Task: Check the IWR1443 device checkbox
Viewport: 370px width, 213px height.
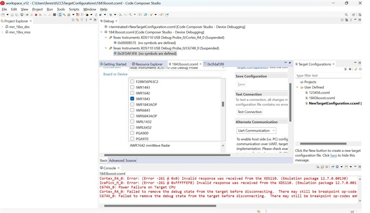Action: [x=132, y=87]
